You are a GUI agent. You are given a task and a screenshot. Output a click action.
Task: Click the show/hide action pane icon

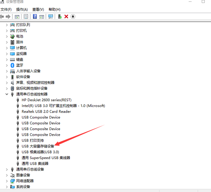coord(42,17)
